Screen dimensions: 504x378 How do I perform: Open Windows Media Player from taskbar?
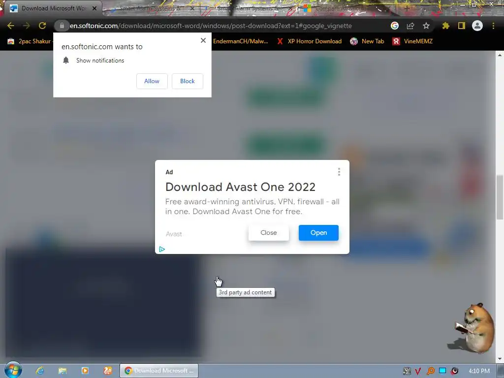coord(85,371)
